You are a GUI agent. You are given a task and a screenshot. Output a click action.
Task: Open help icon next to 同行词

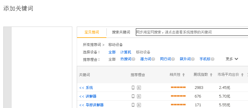(x=173, y=59)
